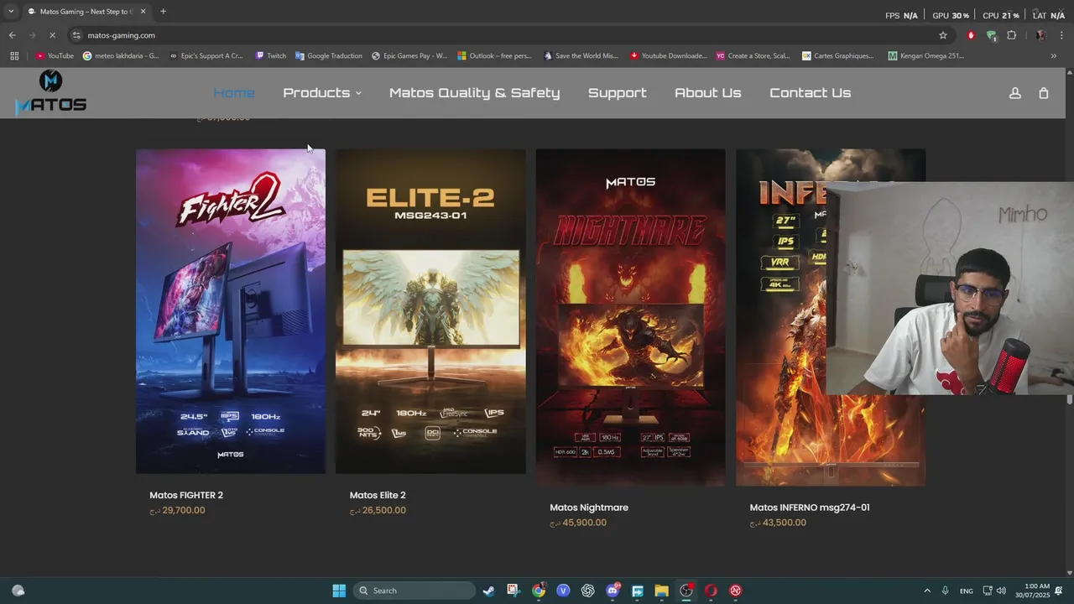
Task: Open the Contact Us page
Action: (811, 93)
